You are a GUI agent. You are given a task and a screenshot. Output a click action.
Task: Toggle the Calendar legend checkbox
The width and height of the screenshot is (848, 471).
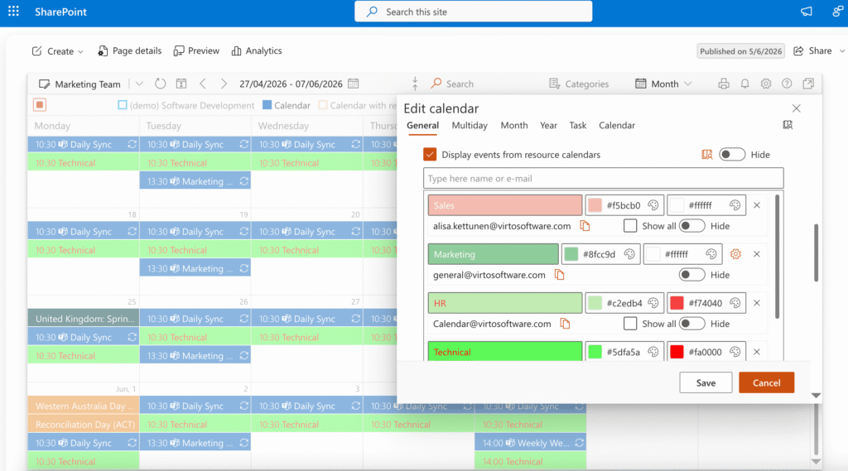click(267, 105)
